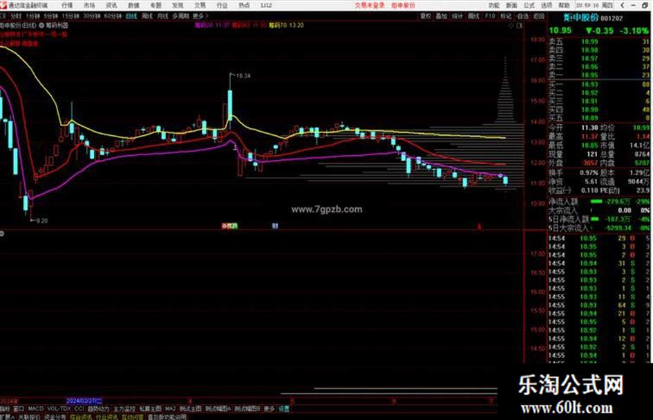The width and height of the screenshot is (653, 420).
Task: Select the 日线 daily chart tab
Action: pos(131,17)
